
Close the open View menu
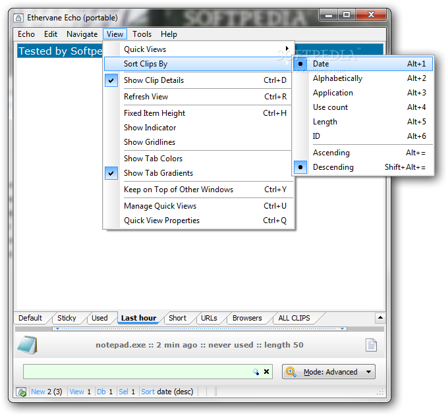coord(115,34)
